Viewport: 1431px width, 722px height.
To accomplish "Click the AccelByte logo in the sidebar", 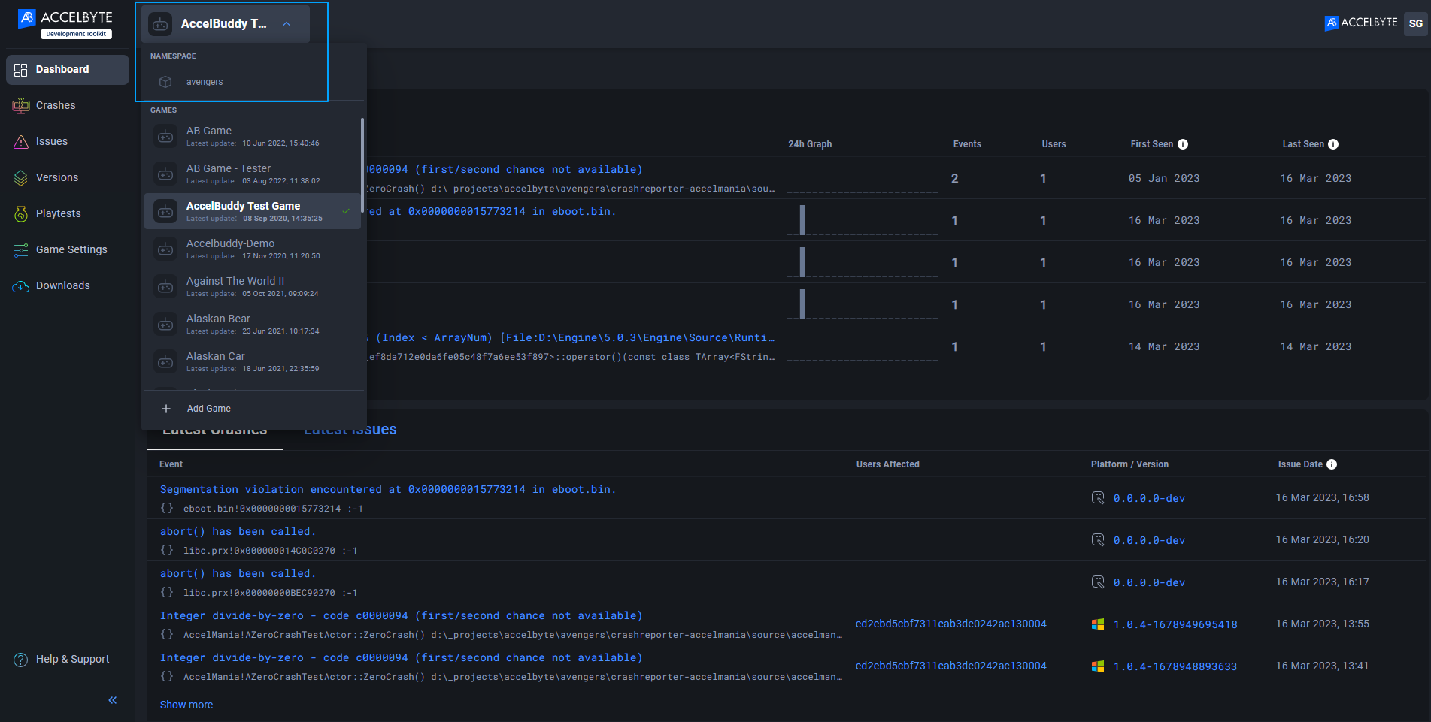I will point(65,23).
